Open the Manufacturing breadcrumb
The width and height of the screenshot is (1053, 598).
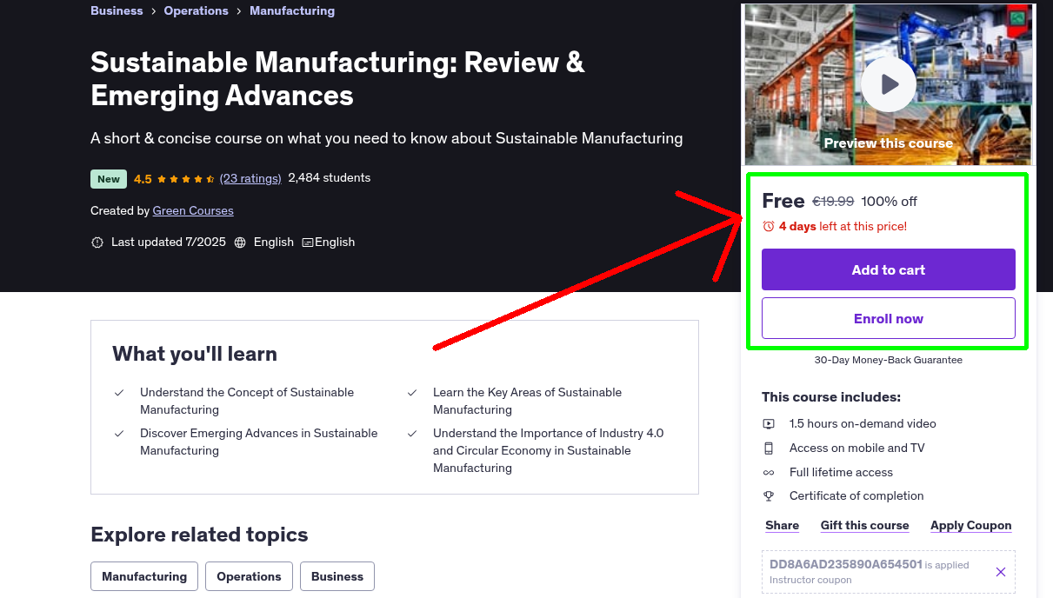coord(292,10)
